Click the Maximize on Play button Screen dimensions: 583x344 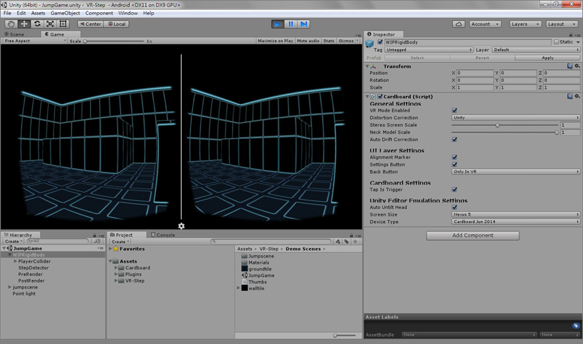click(275, 41)
